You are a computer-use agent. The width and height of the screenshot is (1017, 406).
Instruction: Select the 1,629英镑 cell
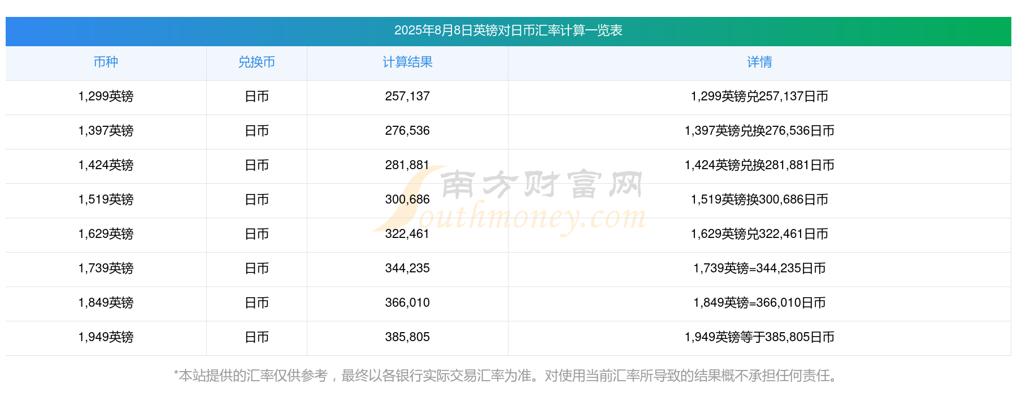[x=106, y=234]
